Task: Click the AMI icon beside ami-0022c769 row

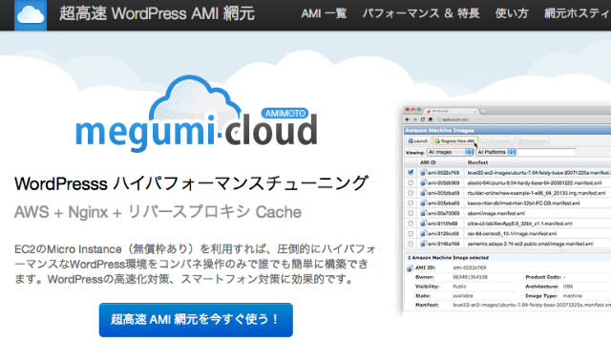Action: pos(423,172)
